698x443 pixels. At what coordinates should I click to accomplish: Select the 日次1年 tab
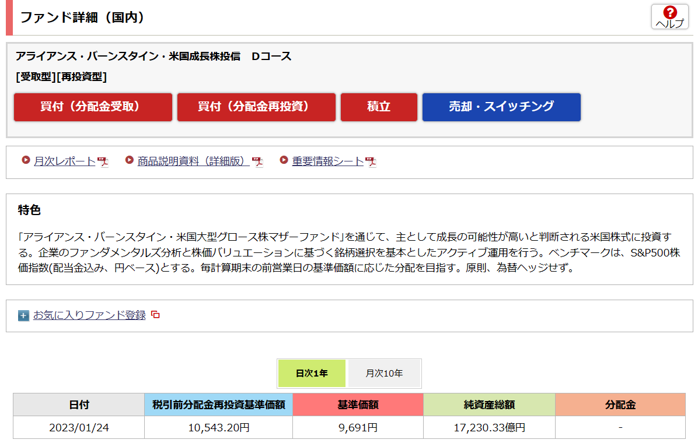click(312, 373)
